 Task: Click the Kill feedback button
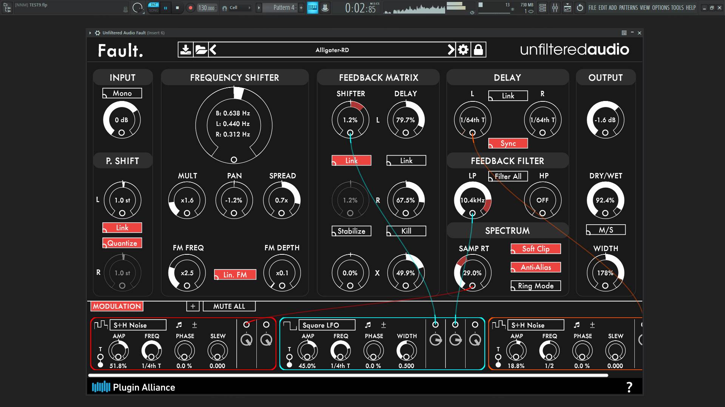point(406,231)
